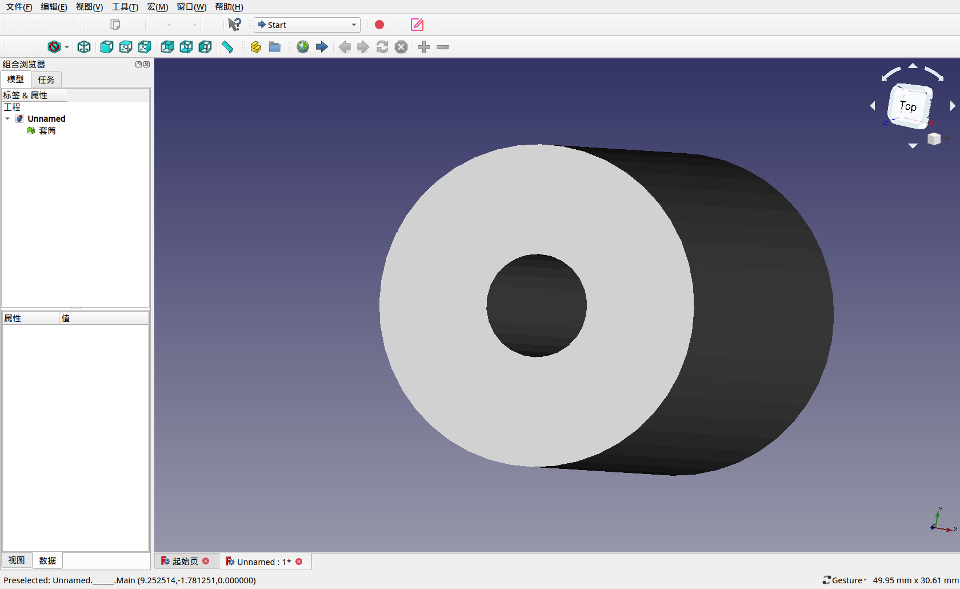Click the What's This help cursor icon
This screenshot has height=589, width=960.
click(234, 25)
